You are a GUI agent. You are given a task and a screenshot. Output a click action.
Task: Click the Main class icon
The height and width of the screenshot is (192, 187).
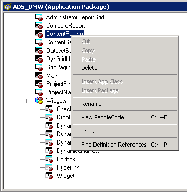click(39, 76)
